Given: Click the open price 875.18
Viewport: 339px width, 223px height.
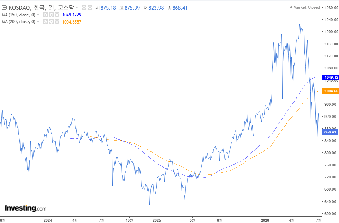Looking at the screenshot, I should click(x=108, y=8).
